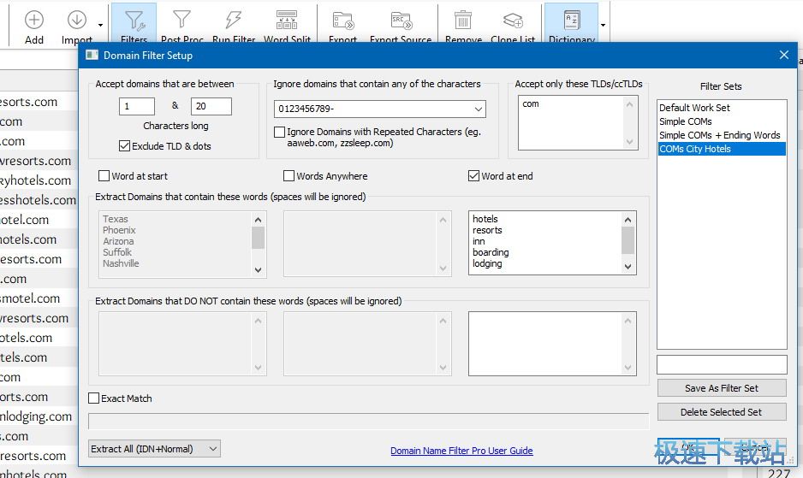Viewport: 803px width, 478px height.
Task: Open the Dictionary dropdown arrow
Action: [603, 26]
